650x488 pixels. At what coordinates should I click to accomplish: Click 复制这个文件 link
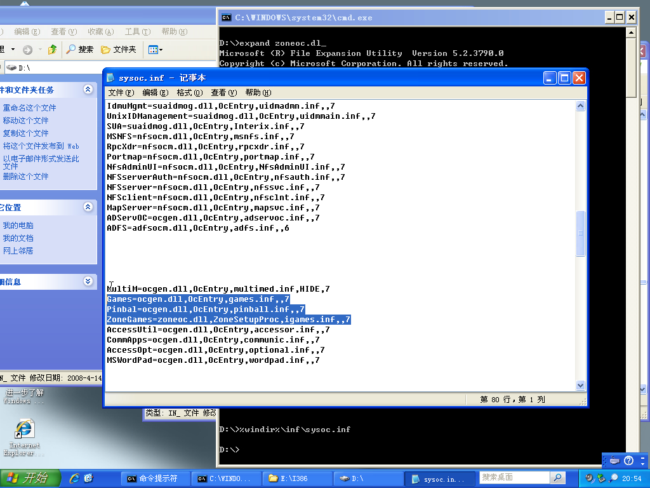tap(25, 133)
